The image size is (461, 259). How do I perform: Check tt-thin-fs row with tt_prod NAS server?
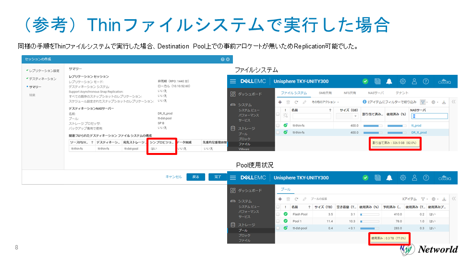pyautogui.click(x=278, y=125)
